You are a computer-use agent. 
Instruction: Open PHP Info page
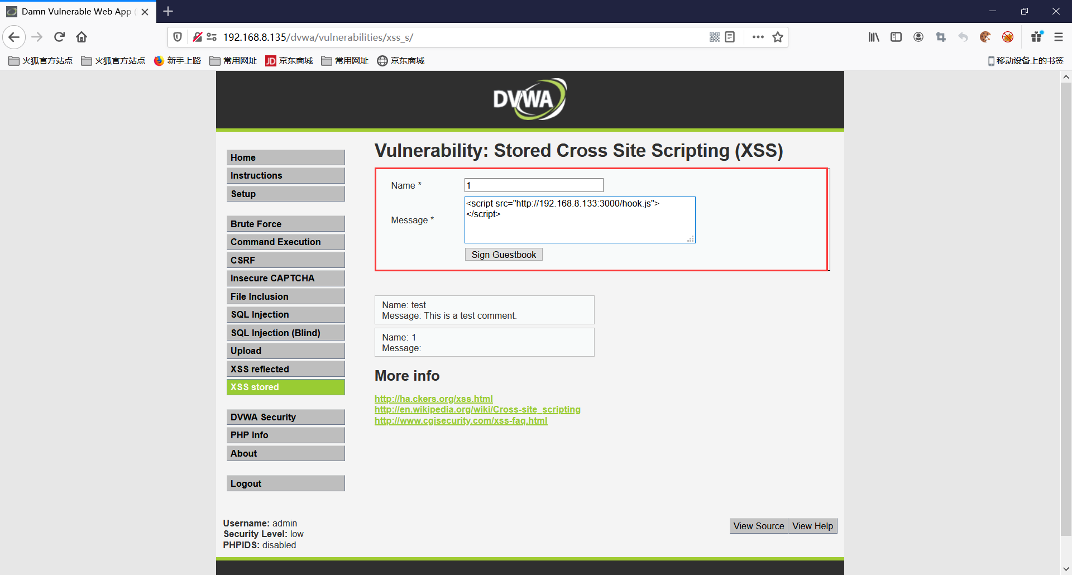(286, 435)
